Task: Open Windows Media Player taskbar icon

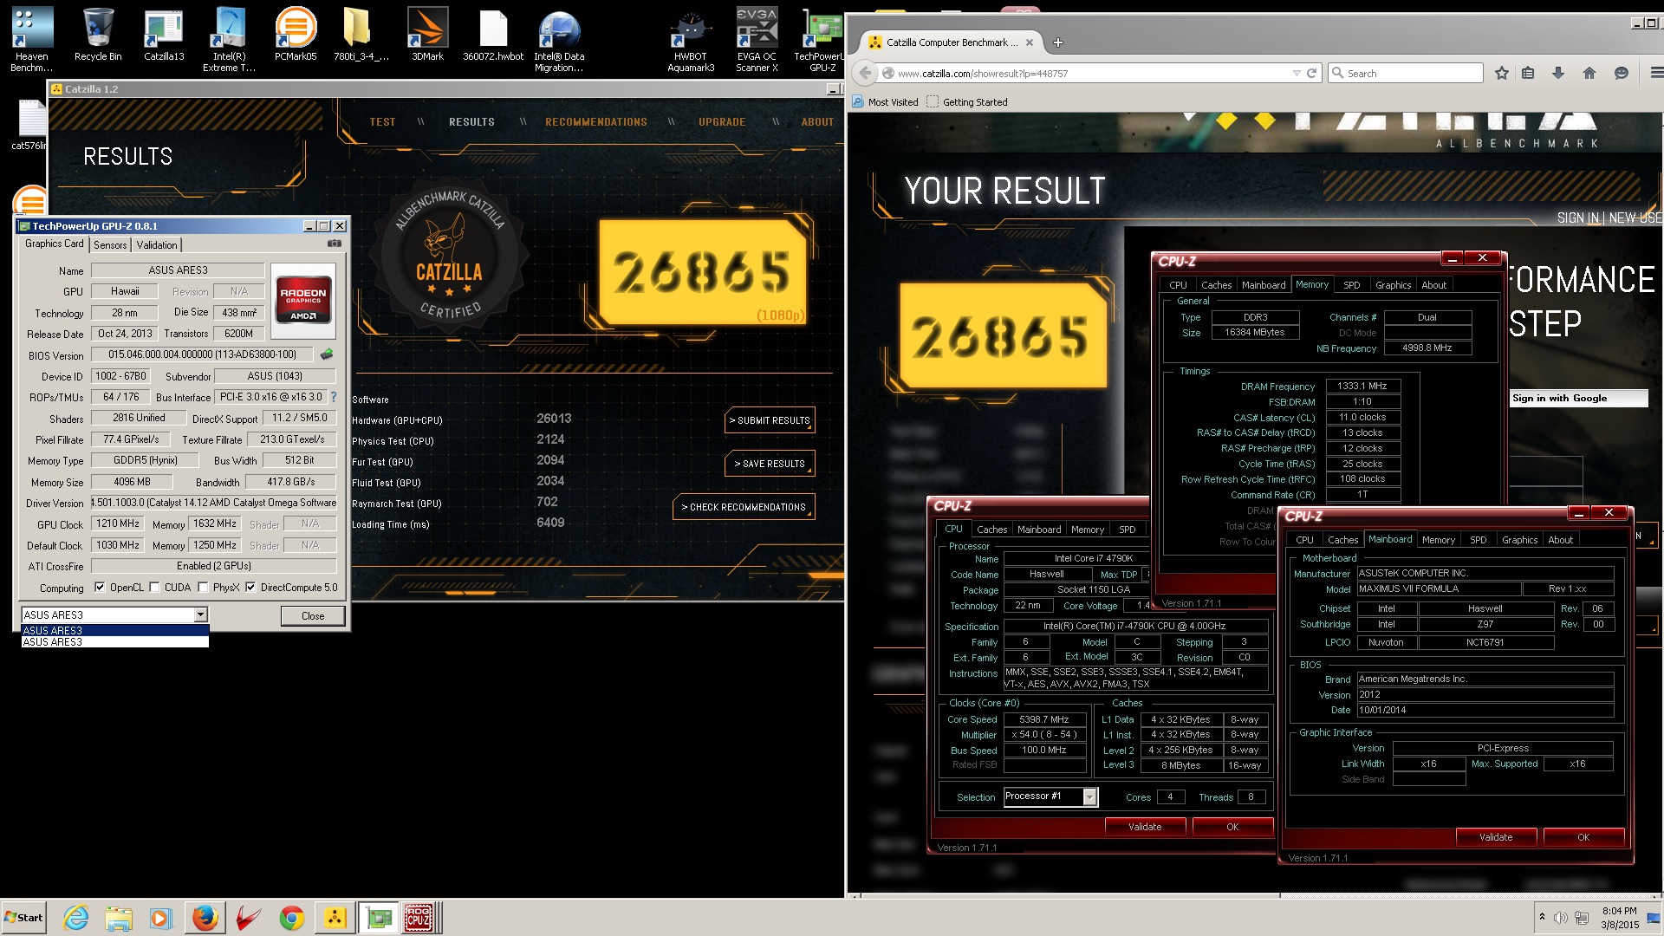Action: 161,918
